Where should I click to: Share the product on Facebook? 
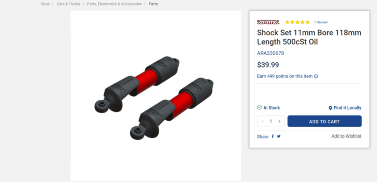(273, 136)
